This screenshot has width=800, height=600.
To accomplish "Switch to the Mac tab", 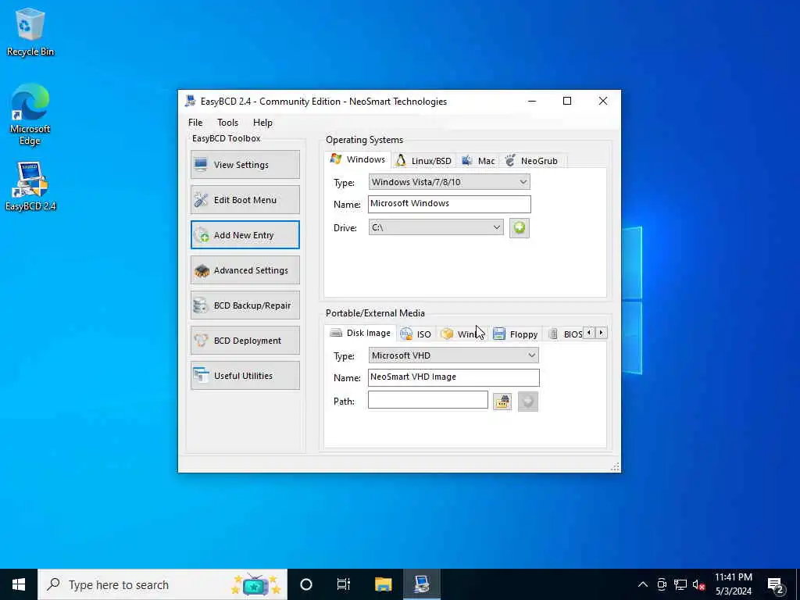I will 479,161.
